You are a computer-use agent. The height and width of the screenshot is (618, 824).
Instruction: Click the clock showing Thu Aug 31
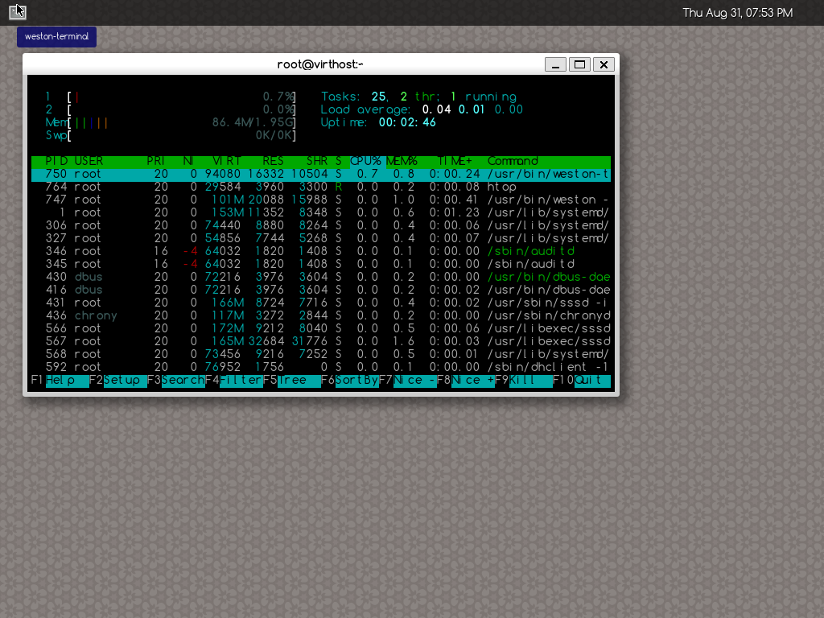pyautogui.click(x=736, y=12)
